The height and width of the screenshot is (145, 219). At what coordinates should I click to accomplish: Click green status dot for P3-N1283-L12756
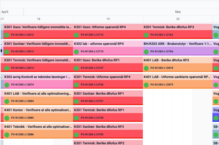[x=76, y=85]
